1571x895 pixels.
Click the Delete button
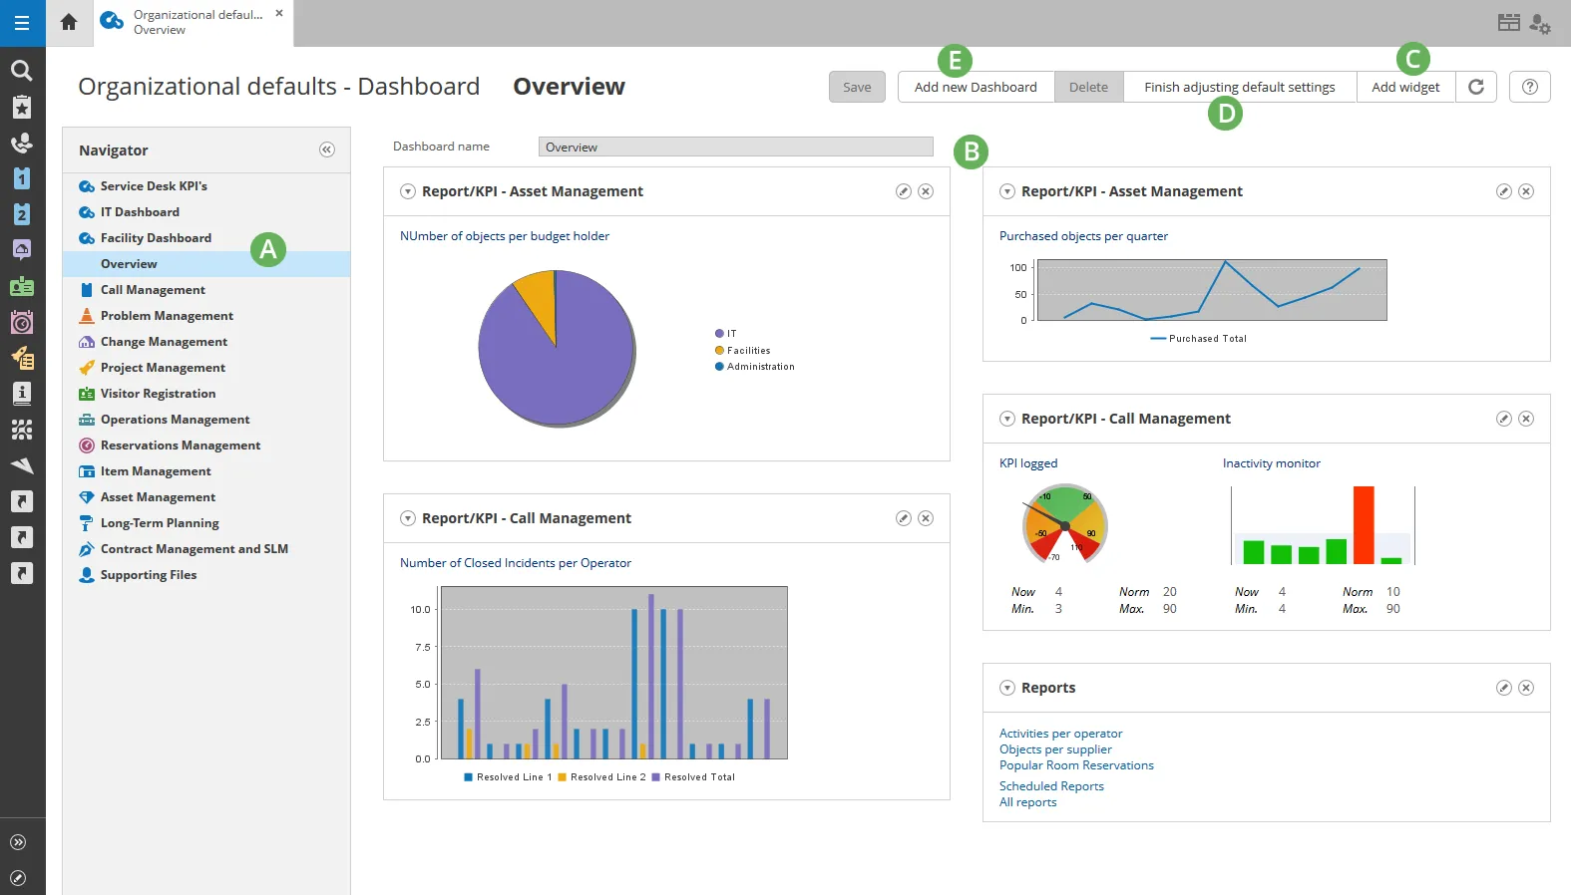1088,87
